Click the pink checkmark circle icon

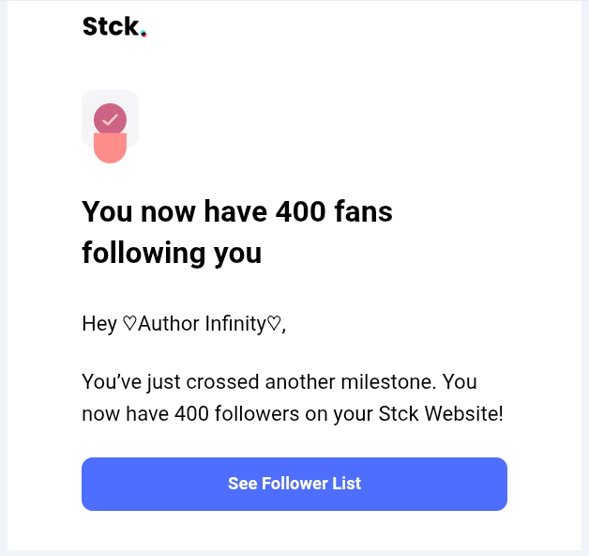coord(110,119)
